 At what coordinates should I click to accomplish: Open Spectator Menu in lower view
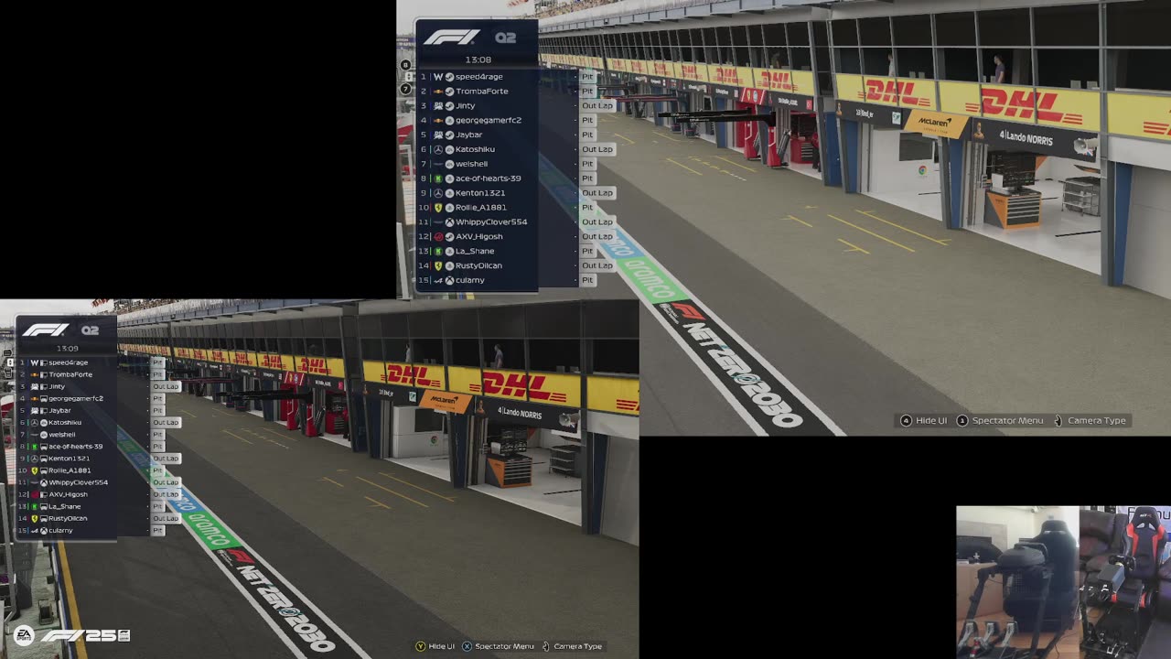tap(504, 646)
